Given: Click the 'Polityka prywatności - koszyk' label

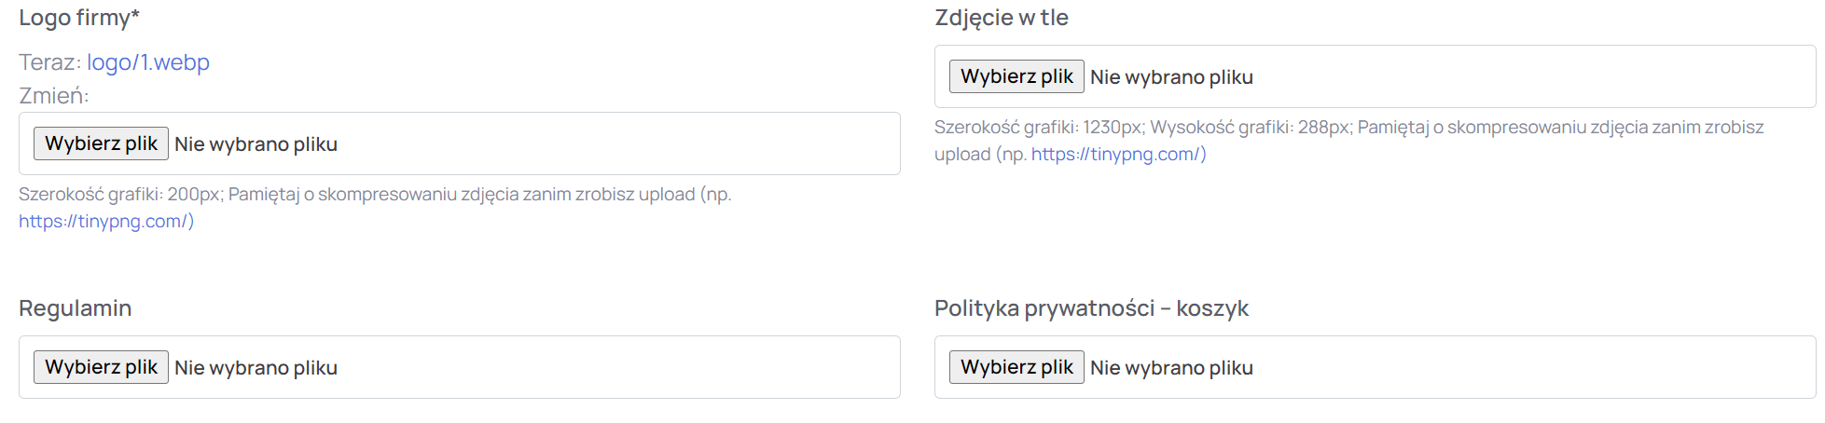Looking at the screenshot, I should [x=1091, y=308].
